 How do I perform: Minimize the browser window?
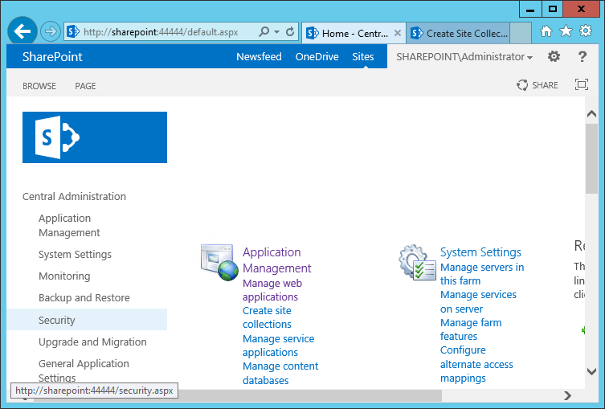(530, 10)
